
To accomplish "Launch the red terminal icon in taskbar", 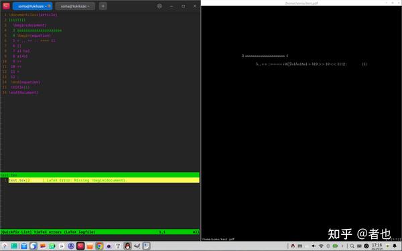I will (x=80, y=246).
